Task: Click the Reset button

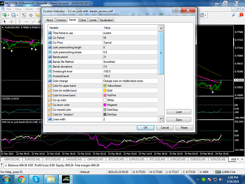Action: [x=184, y=128]
